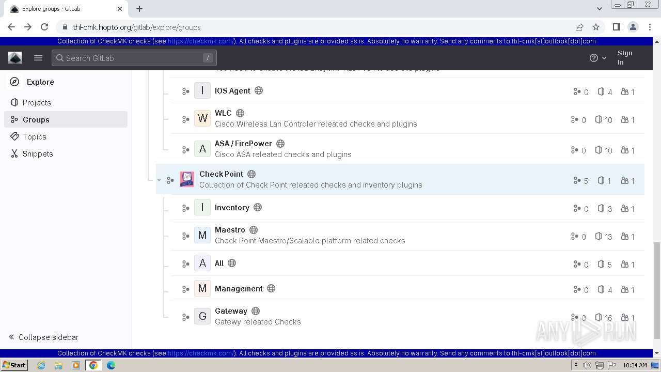The height and width of the screenshot is (372, 661).
Task: Click Check Point subgroups count icon
Action: tap(577, 180)
